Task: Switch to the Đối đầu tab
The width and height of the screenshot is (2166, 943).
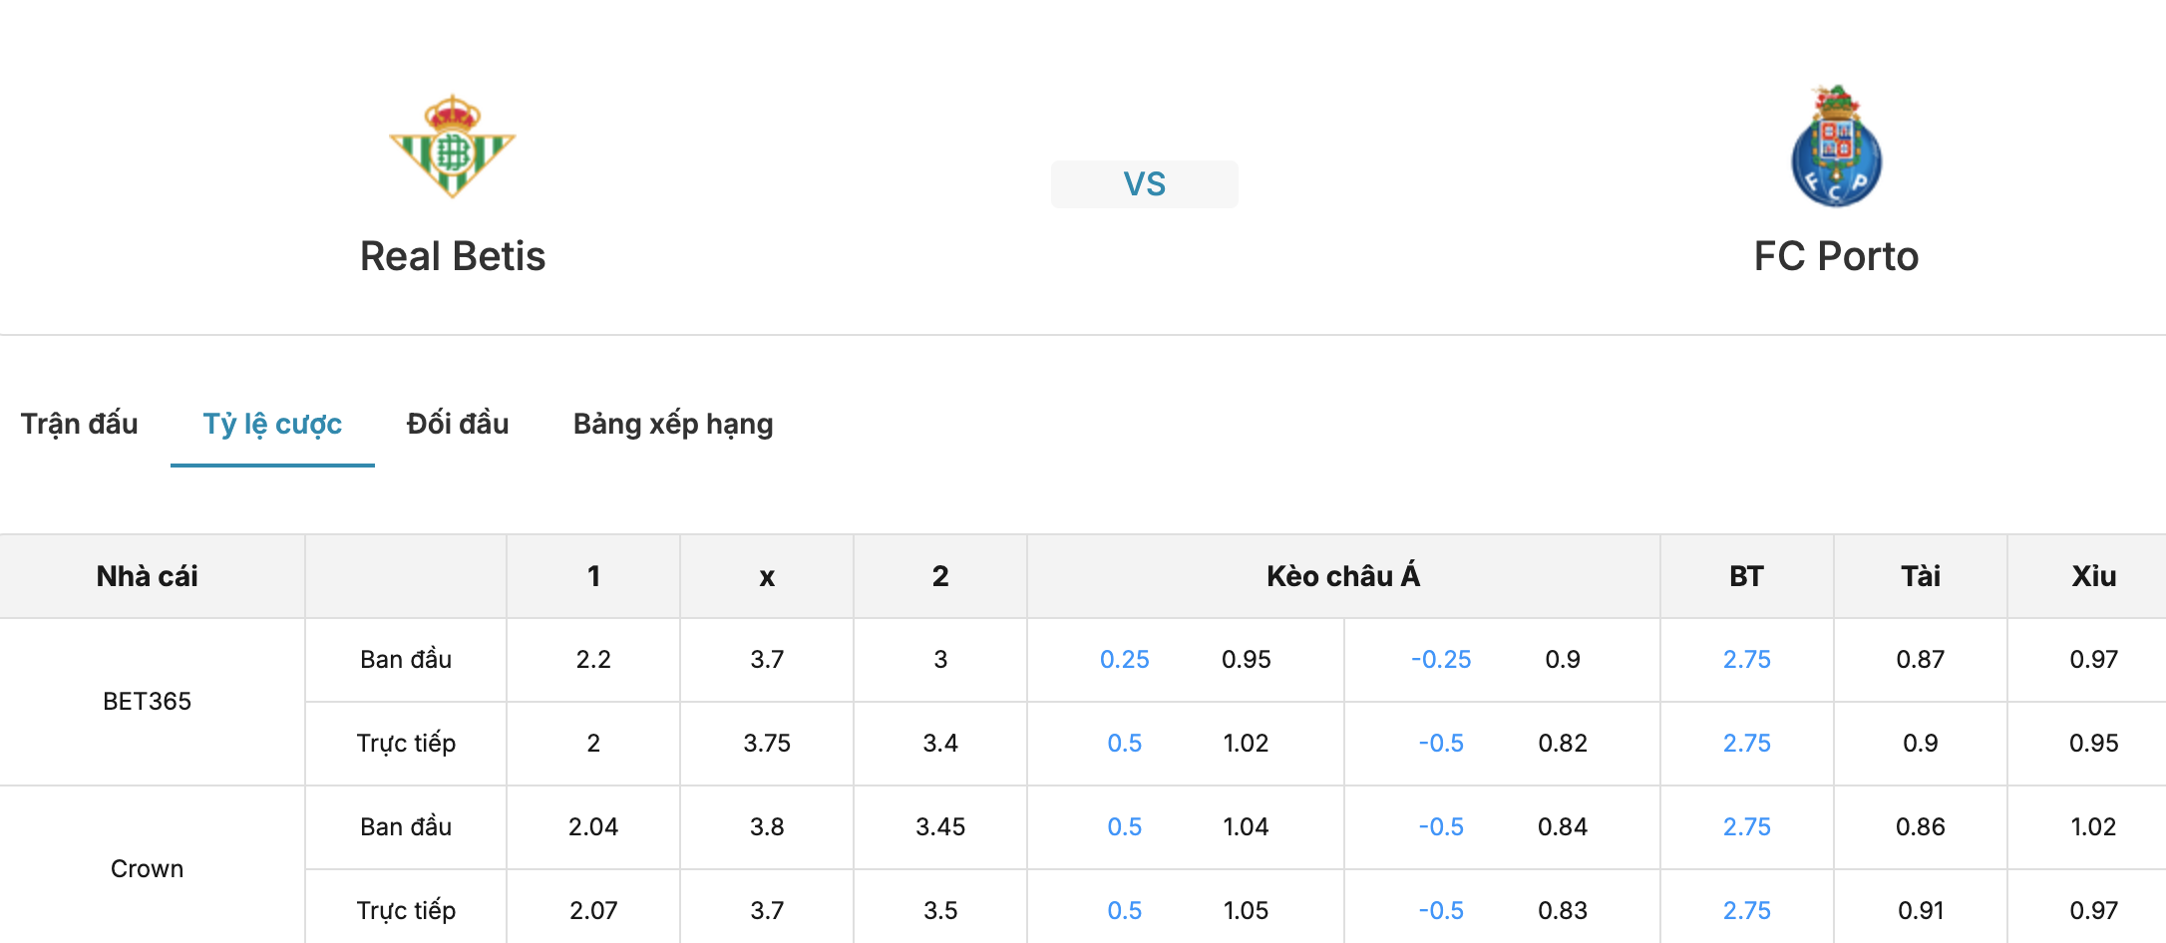Action: pyautogui.click(x=458, y=424)
